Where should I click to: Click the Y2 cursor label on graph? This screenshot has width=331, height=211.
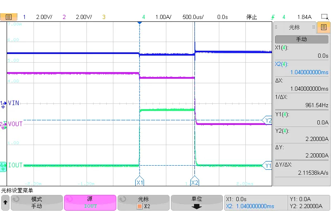click(268, 120)
